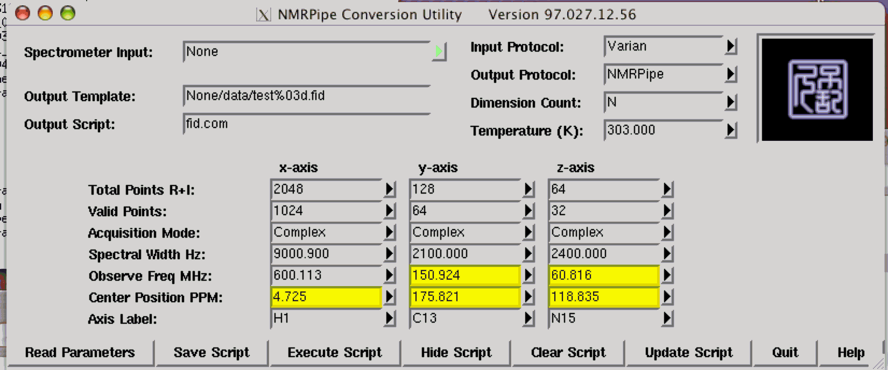This screenshot has width=888, height=370.
Task: Click Update Script button
Action: click(688, 353)
